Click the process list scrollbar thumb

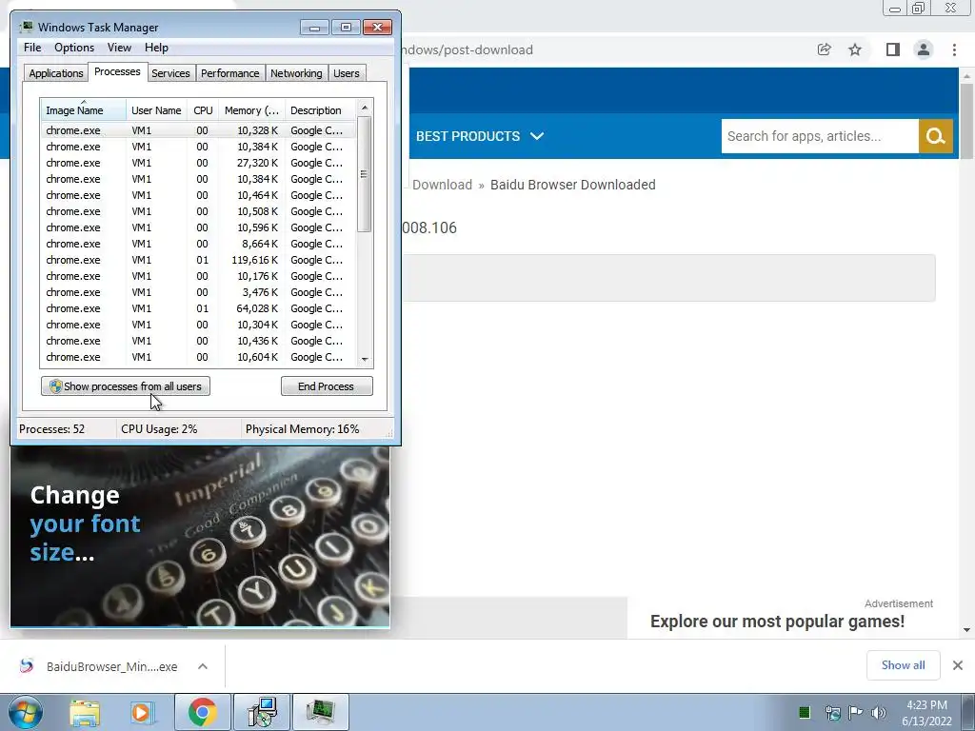pyautogui.click(x=365, y=175)
